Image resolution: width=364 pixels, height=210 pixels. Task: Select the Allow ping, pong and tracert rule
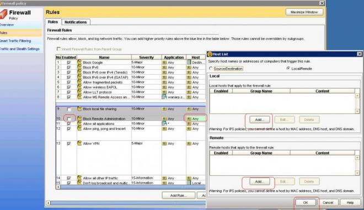[104, 129]
